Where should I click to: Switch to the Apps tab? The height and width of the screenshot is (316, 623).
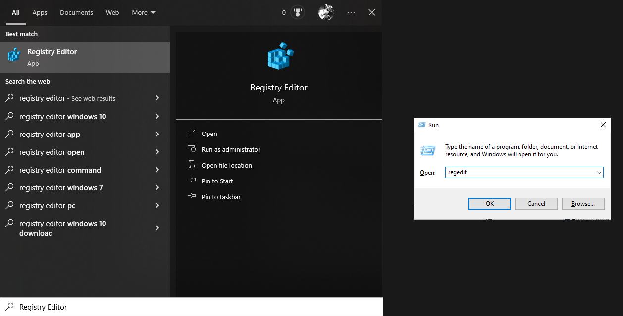(x=40, y=12)
